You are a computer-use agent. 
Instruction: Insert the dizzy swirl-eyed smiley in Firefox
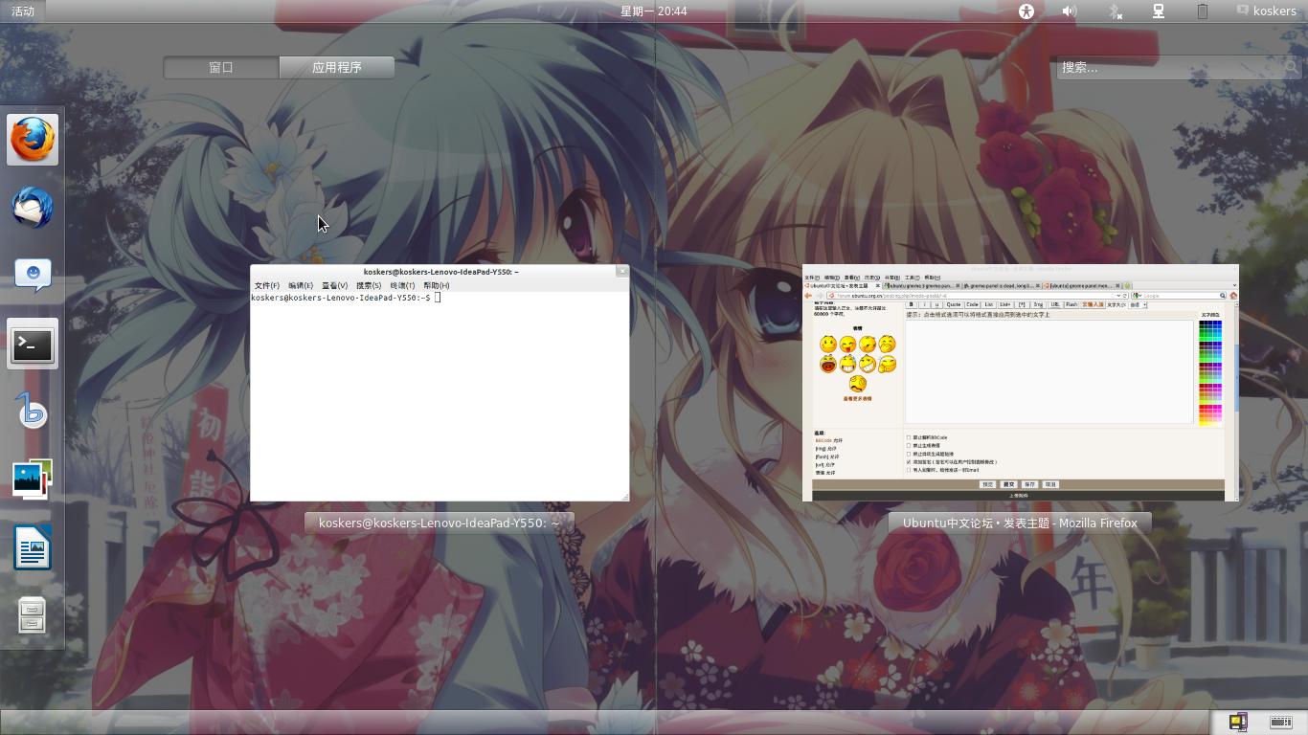tap(857, 384)
